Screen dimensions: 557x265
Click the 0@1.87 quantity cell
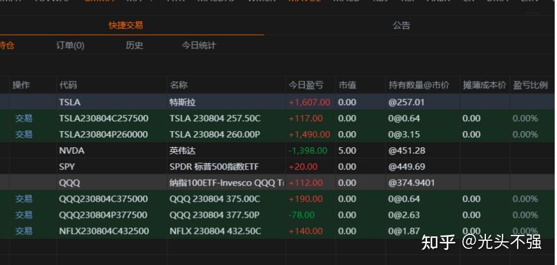pyautogui.click(x=404, y=231)
